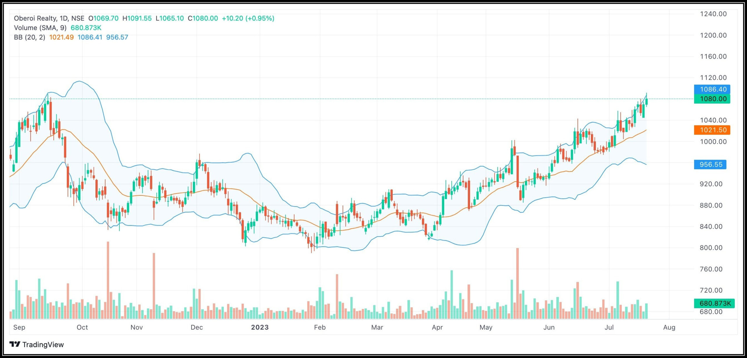
Task: Click the high value H1091.55
Action: tap(137, 18)
